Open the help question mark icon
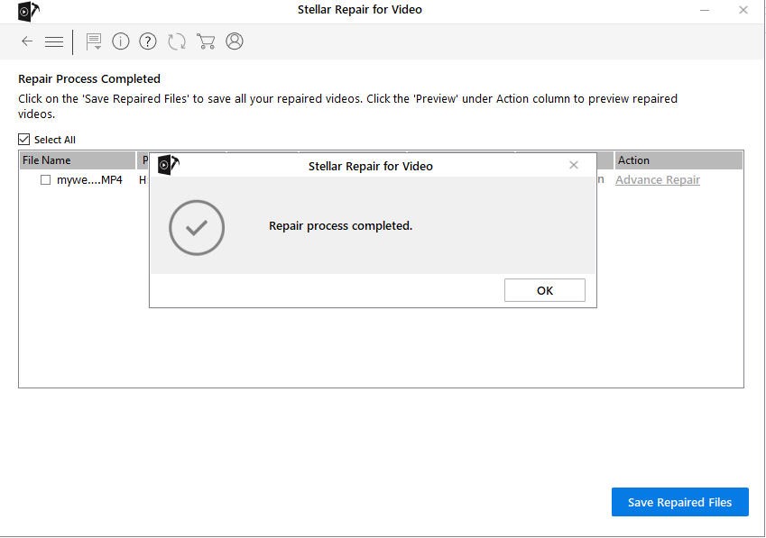The image size is (766, 538). (x=148, y=41)
